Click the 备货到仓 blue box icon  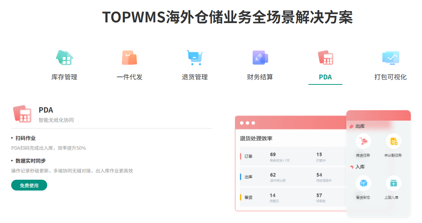click(363, 183)
